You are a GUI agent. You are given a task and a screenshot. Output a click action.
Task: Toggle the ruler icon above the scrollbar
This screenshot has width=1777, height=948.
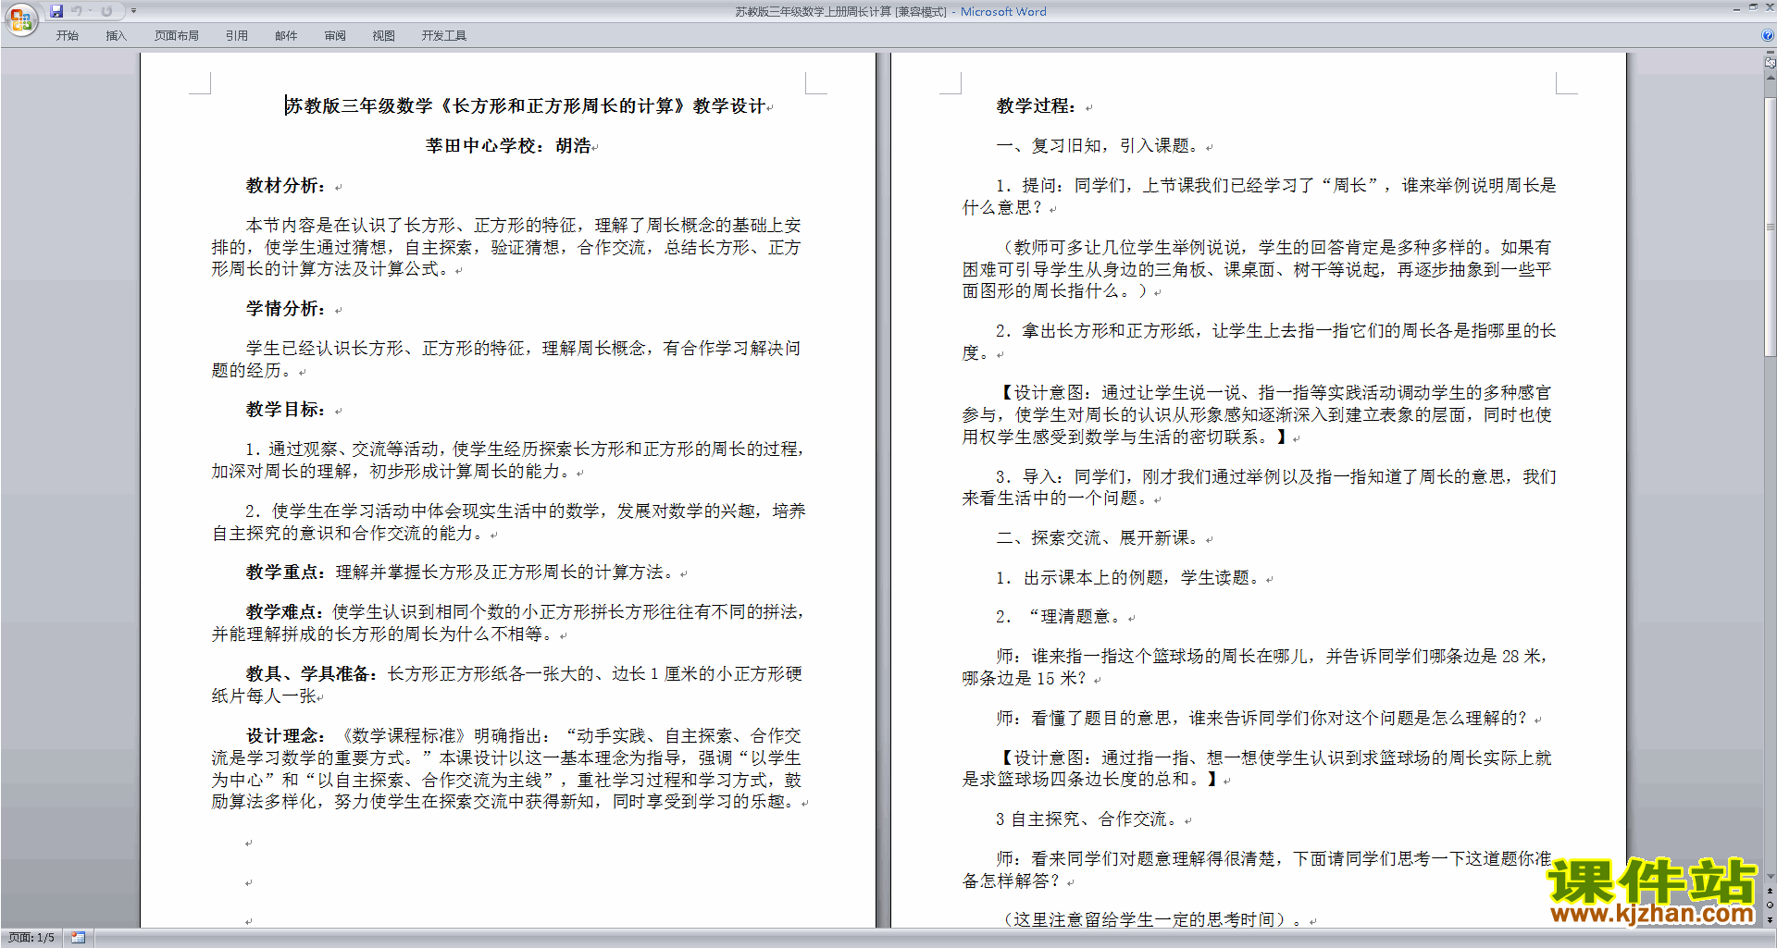1771,64
